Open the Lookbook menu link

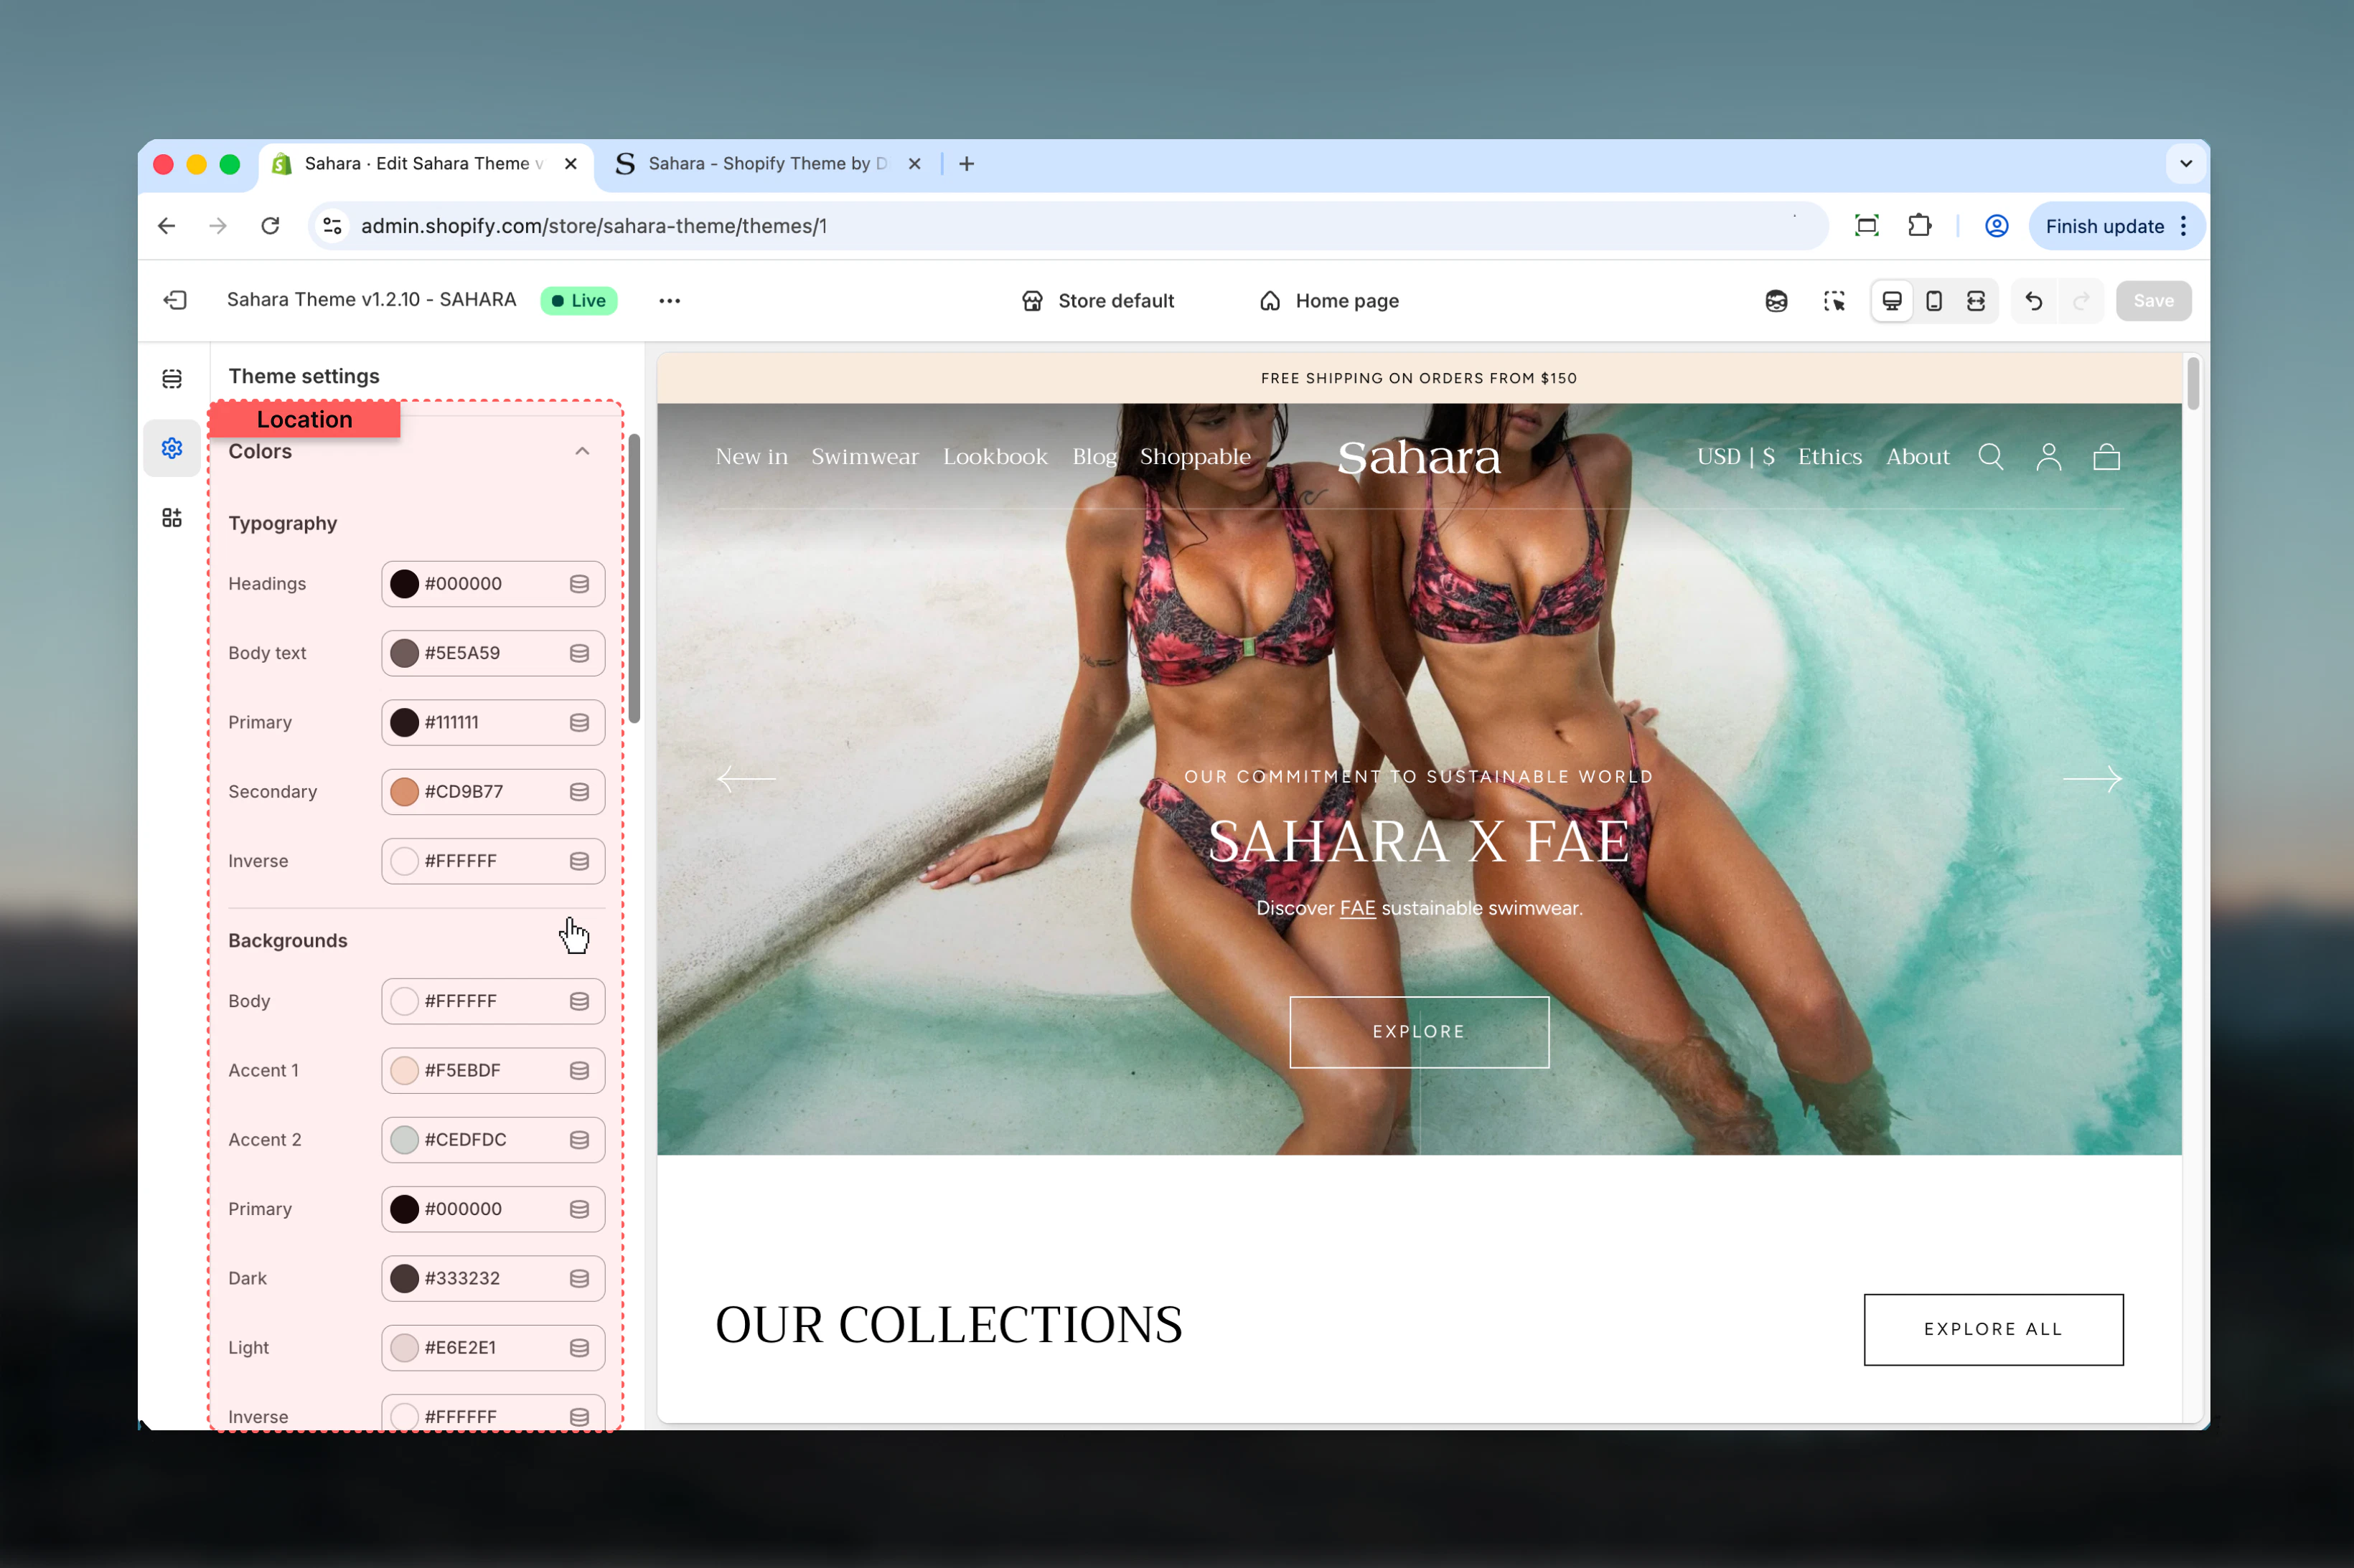coord(995,457)
